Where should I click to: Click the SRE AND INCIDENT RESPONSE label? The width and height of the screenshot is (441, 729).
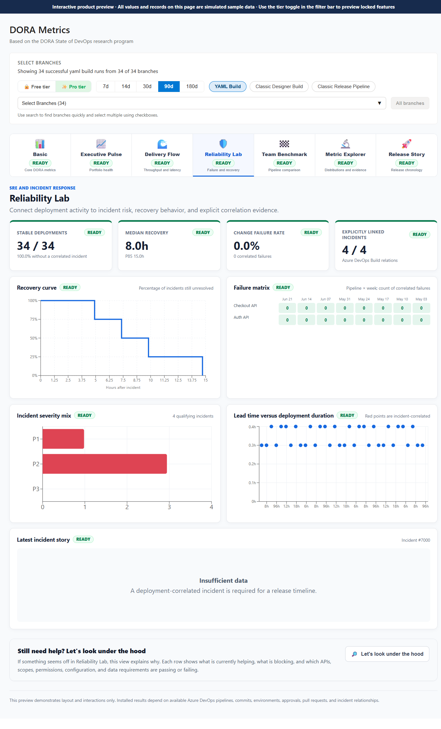click(43, 188)
